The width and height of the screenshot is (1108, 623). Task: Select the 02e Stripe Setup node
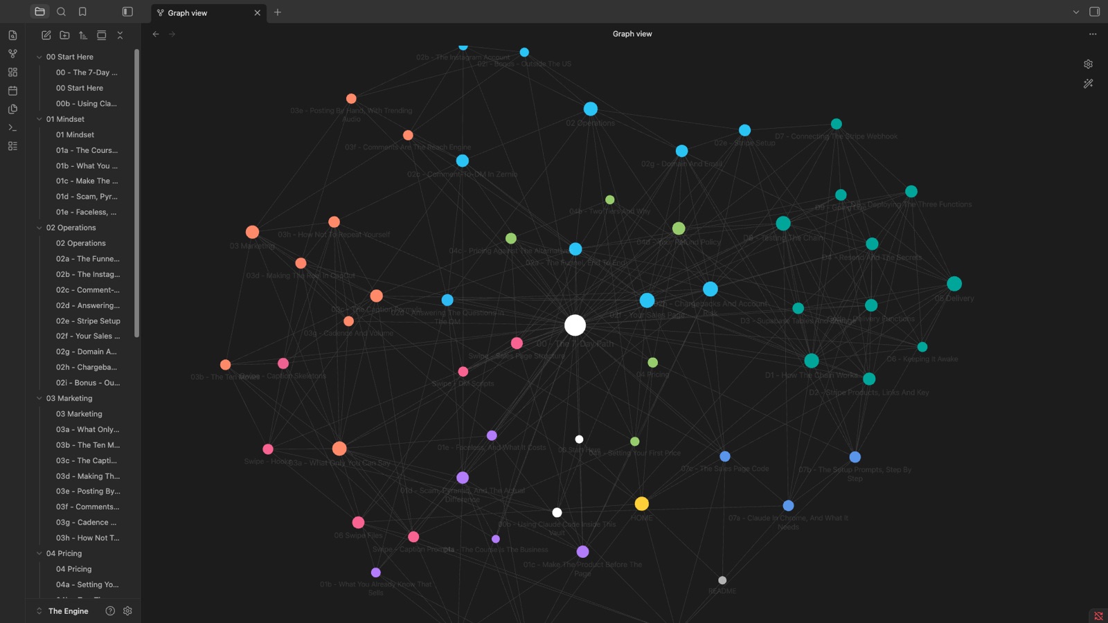click(x=744, y=130)
